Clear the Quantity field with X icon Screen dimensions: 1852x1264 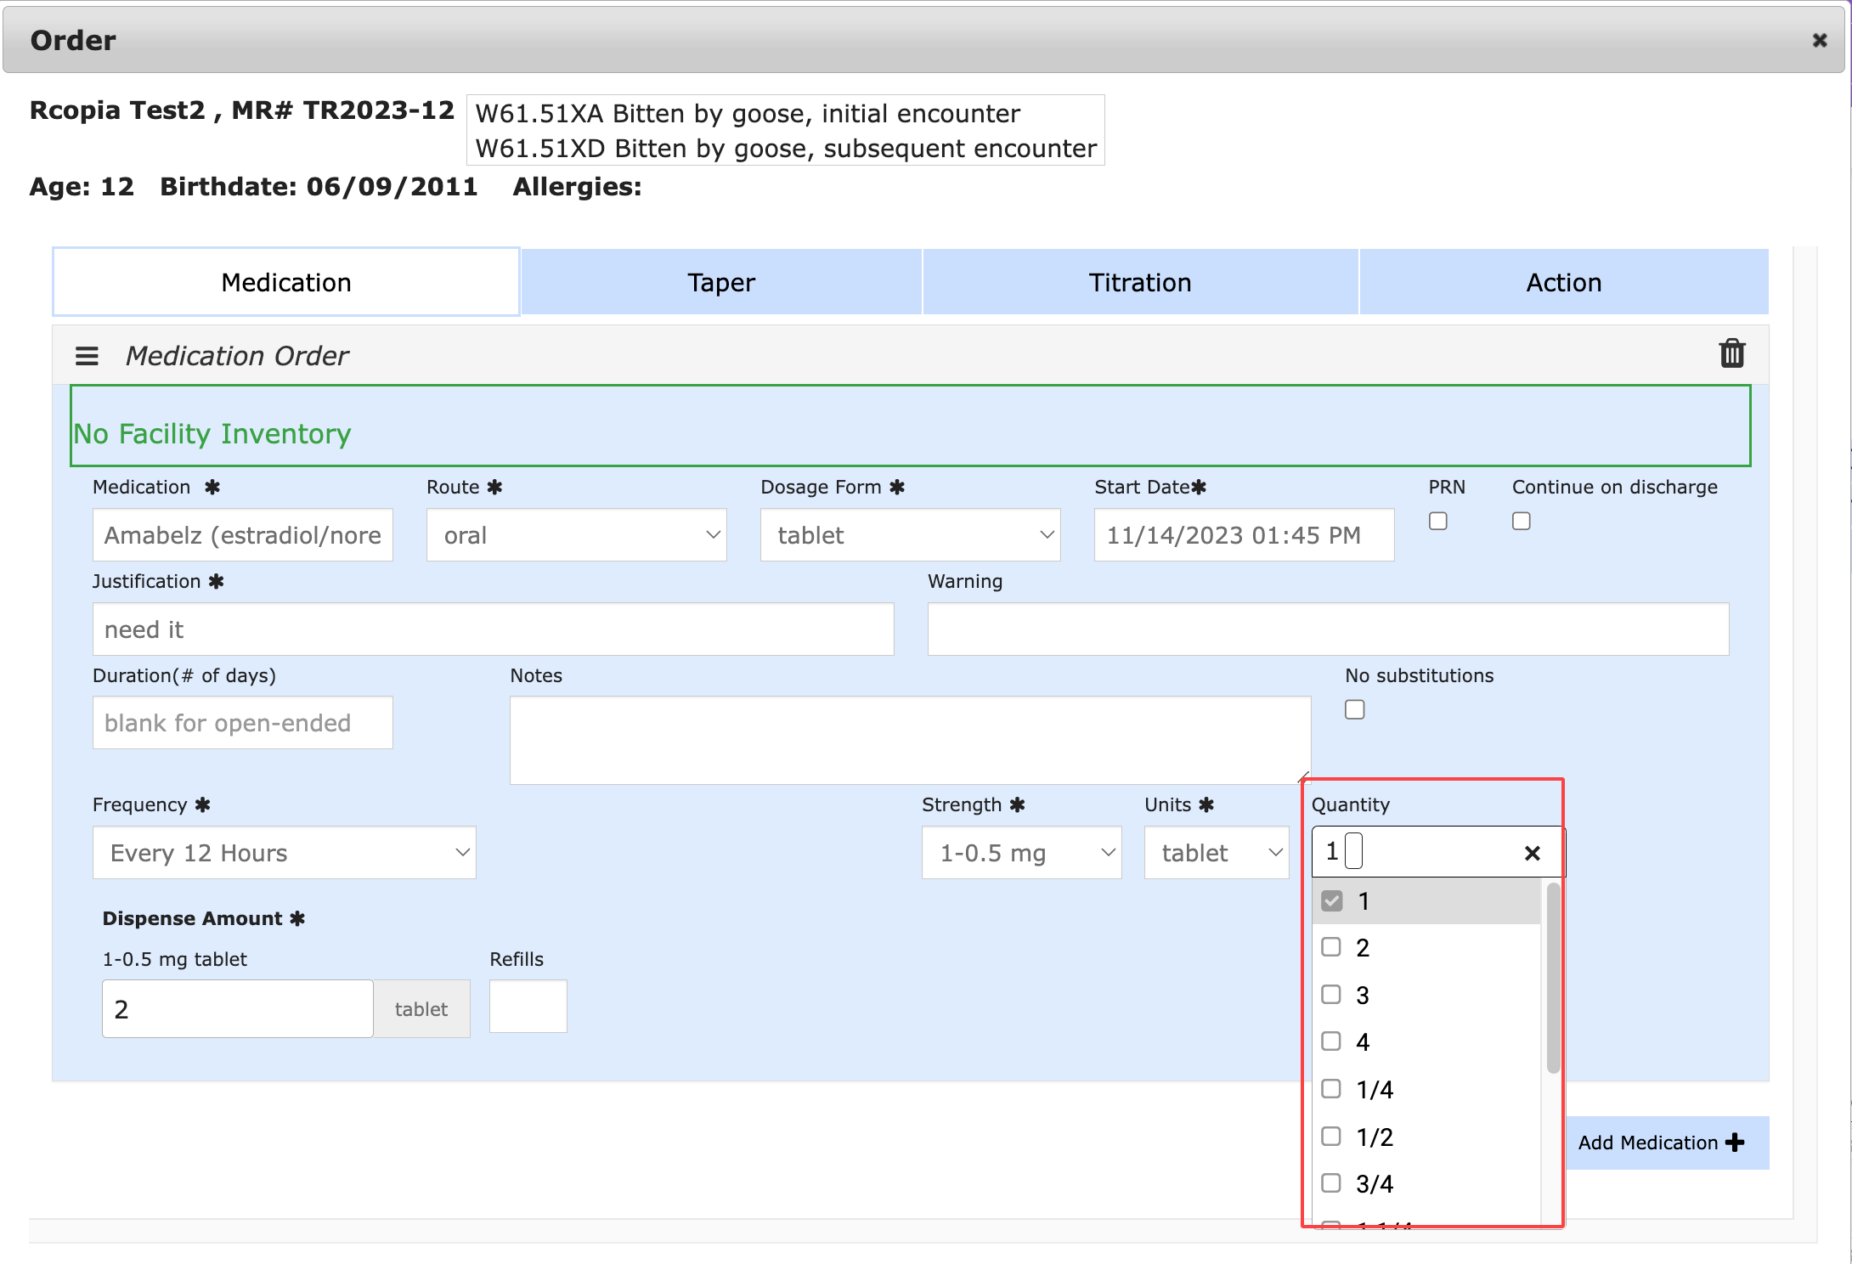pos(1532,853)
